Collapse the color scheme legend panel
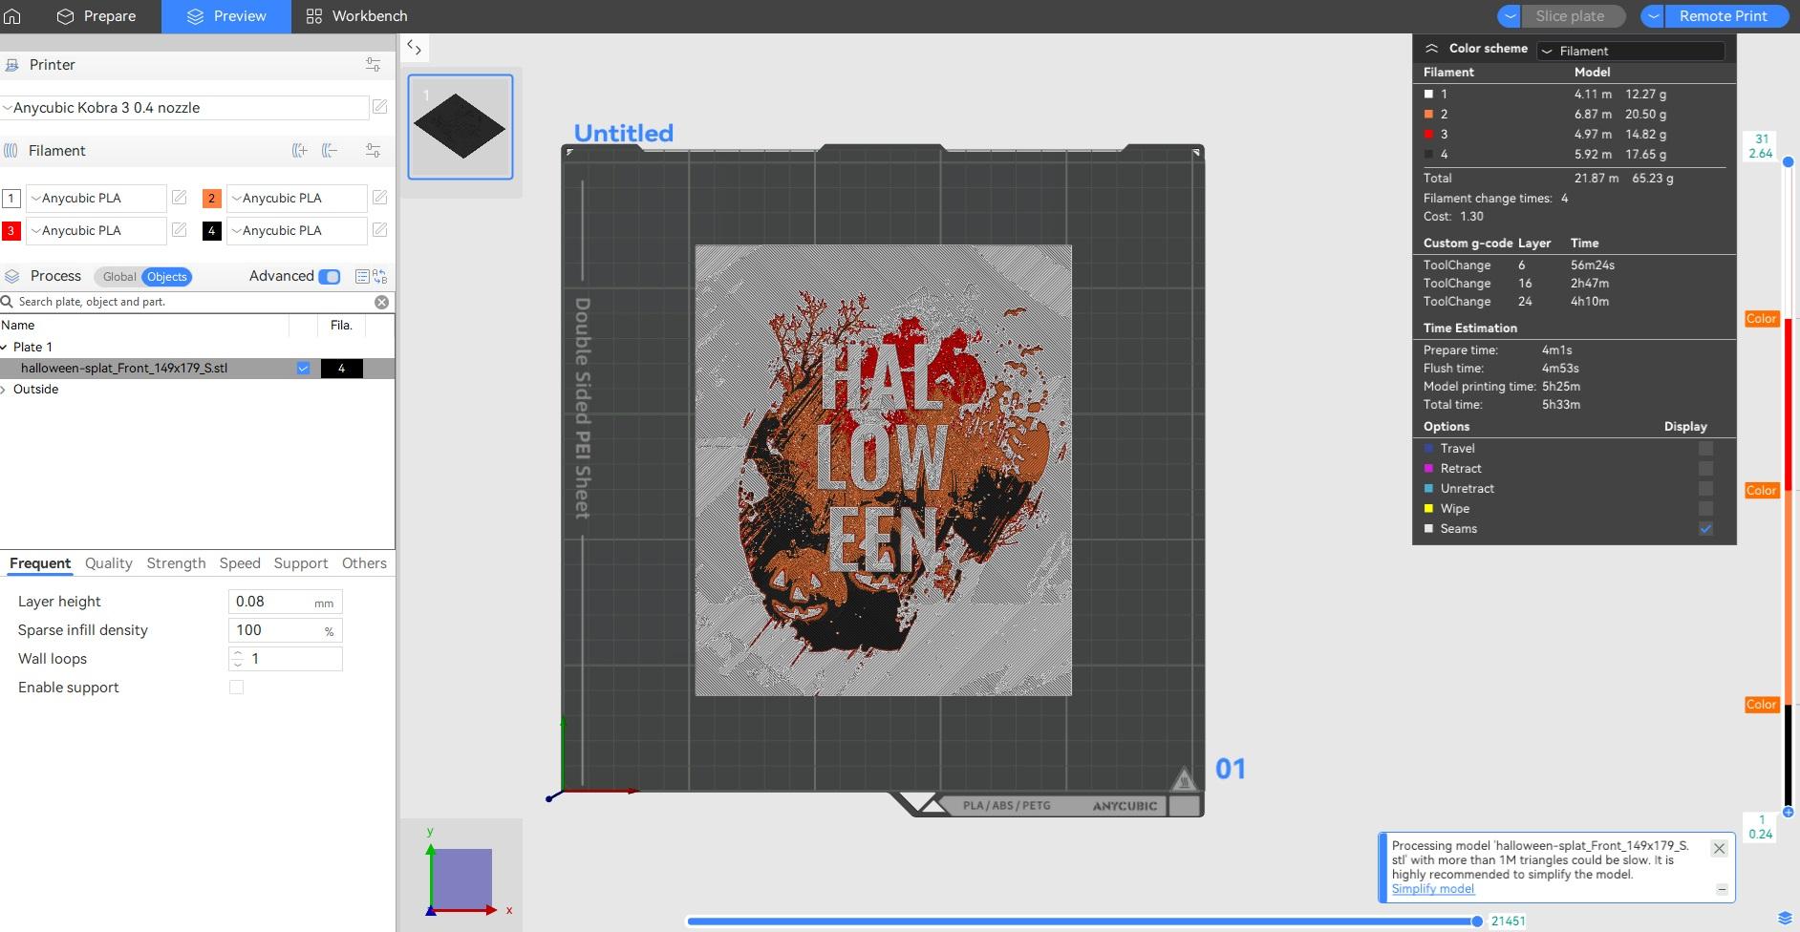This screenshot has width=1800, height=932. pos(1431,48)
